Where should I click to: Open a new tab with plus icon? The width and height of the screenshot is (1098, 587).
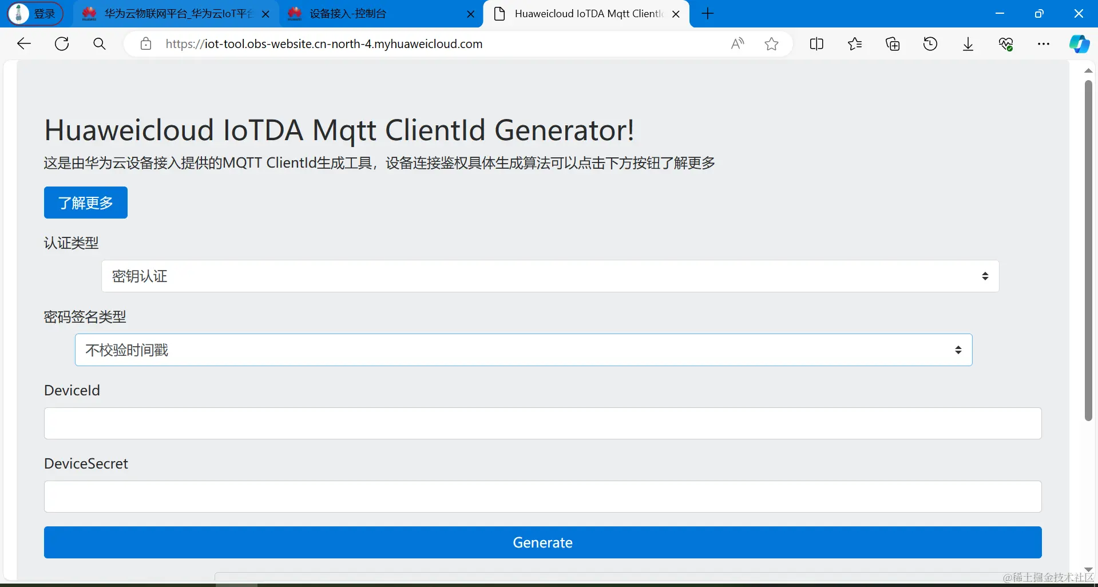pyautogui.click(x=708, y=14)
